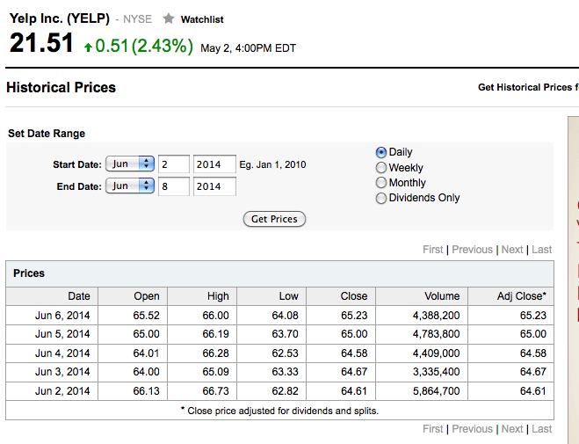Select the Dividends Only radio button
The width and height of the screenshot is (579, 444).
tap(380, 198)
